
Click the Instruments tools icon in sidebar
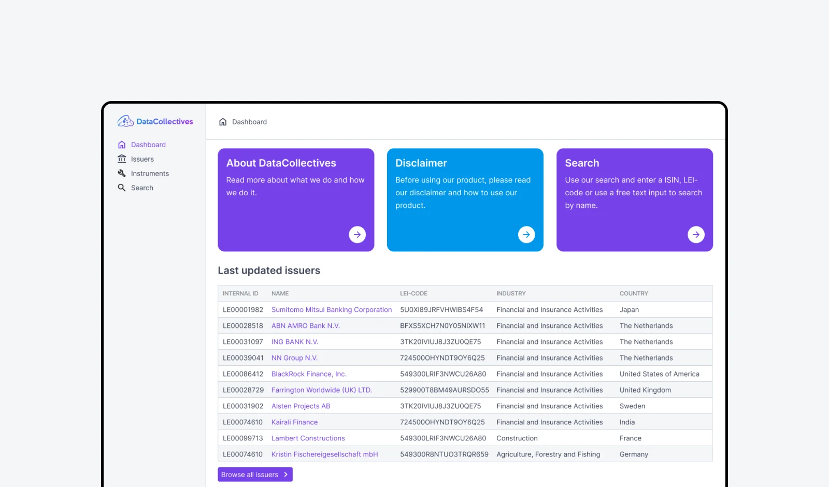[x=122, y=174]
